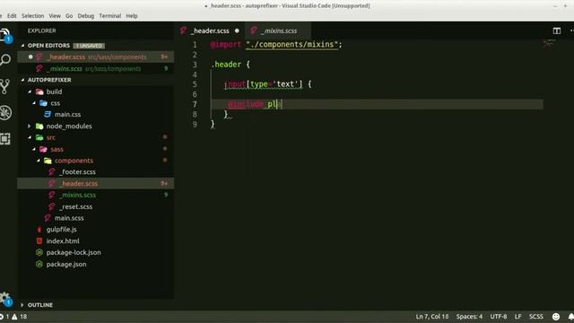Click the node_modules folder icon

click(39, 126)
